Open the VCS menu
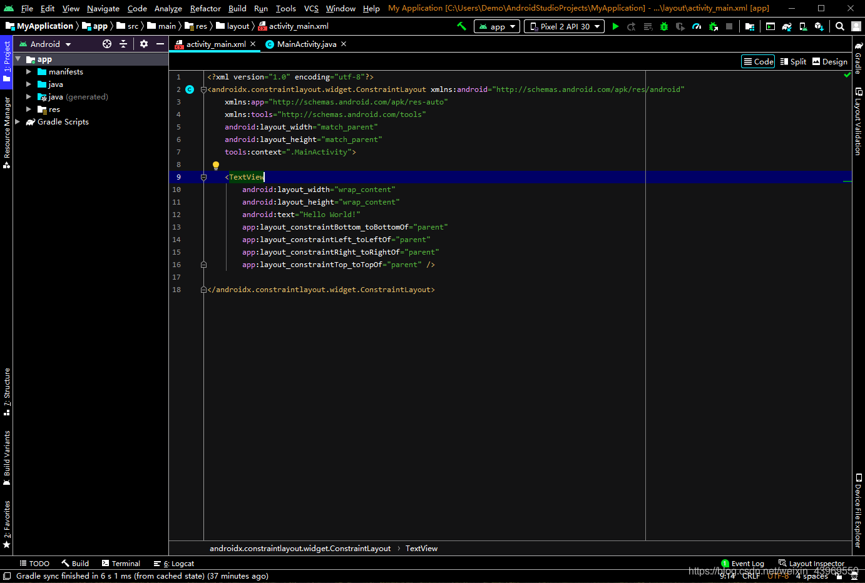This screenshot has height=583, width=865. click(x=311, y=8)
